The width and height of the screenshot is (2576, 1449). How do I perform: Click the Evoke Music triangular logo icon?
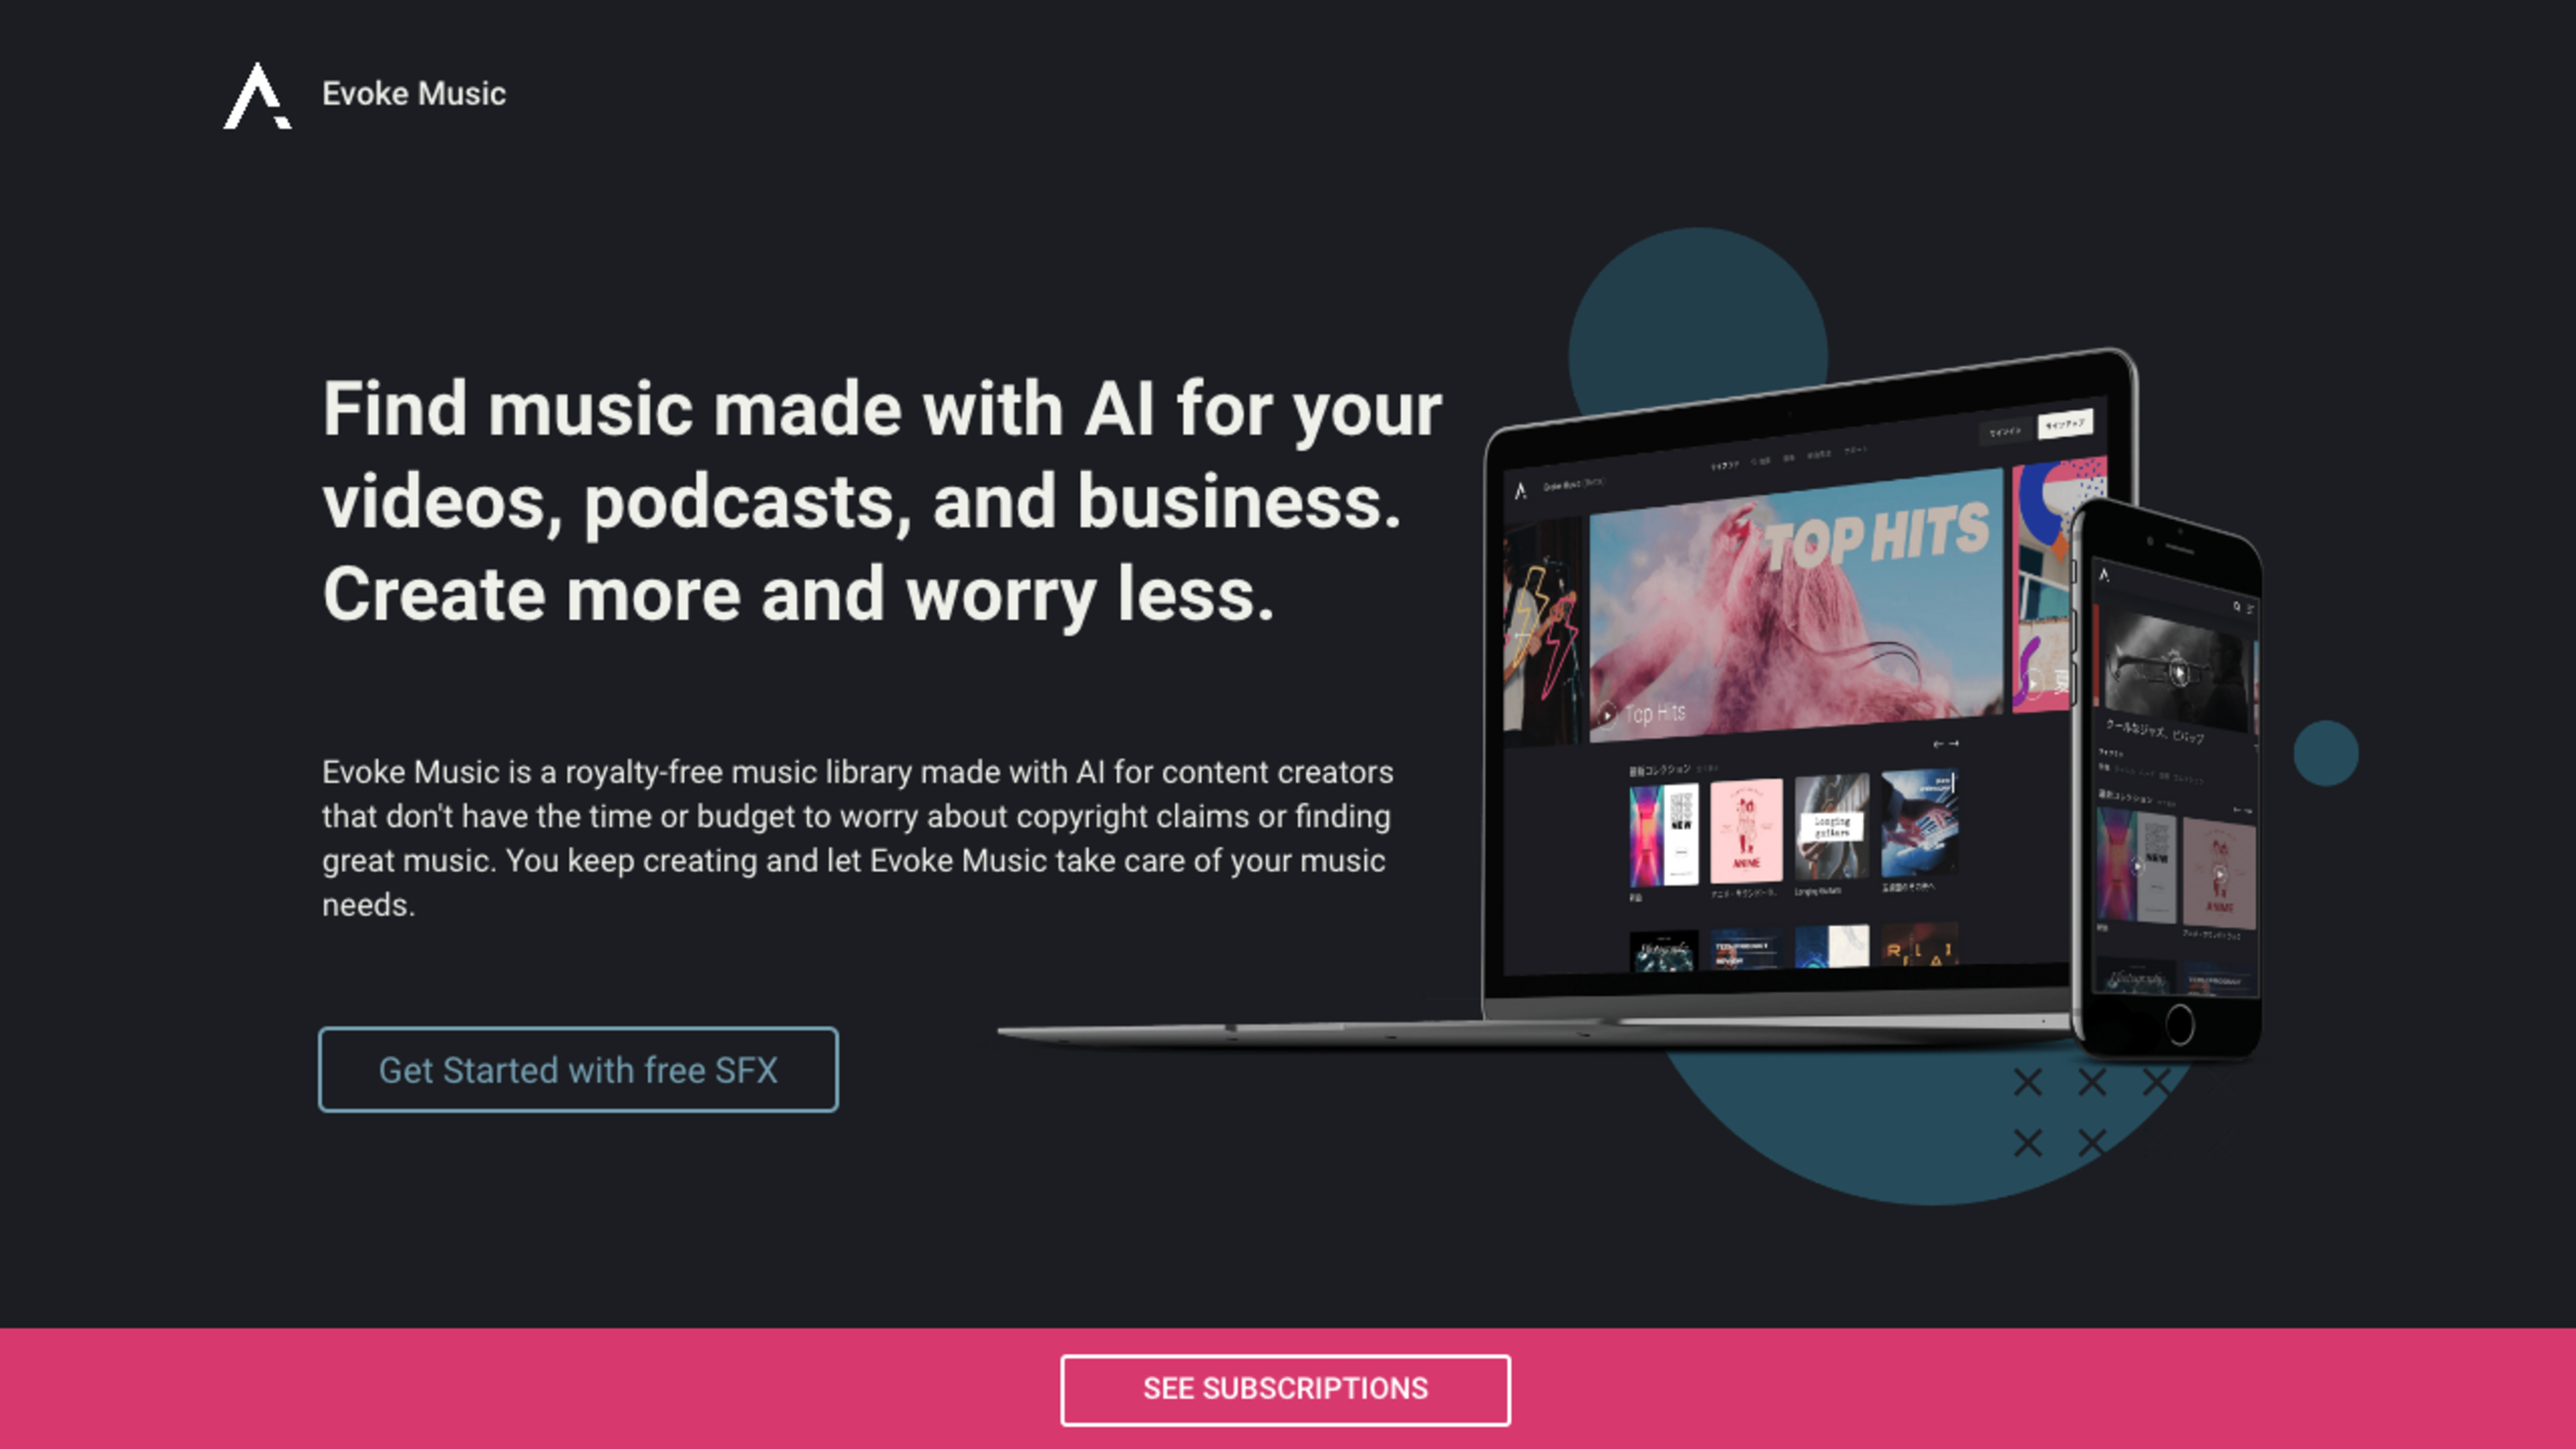tap(257, 96)
